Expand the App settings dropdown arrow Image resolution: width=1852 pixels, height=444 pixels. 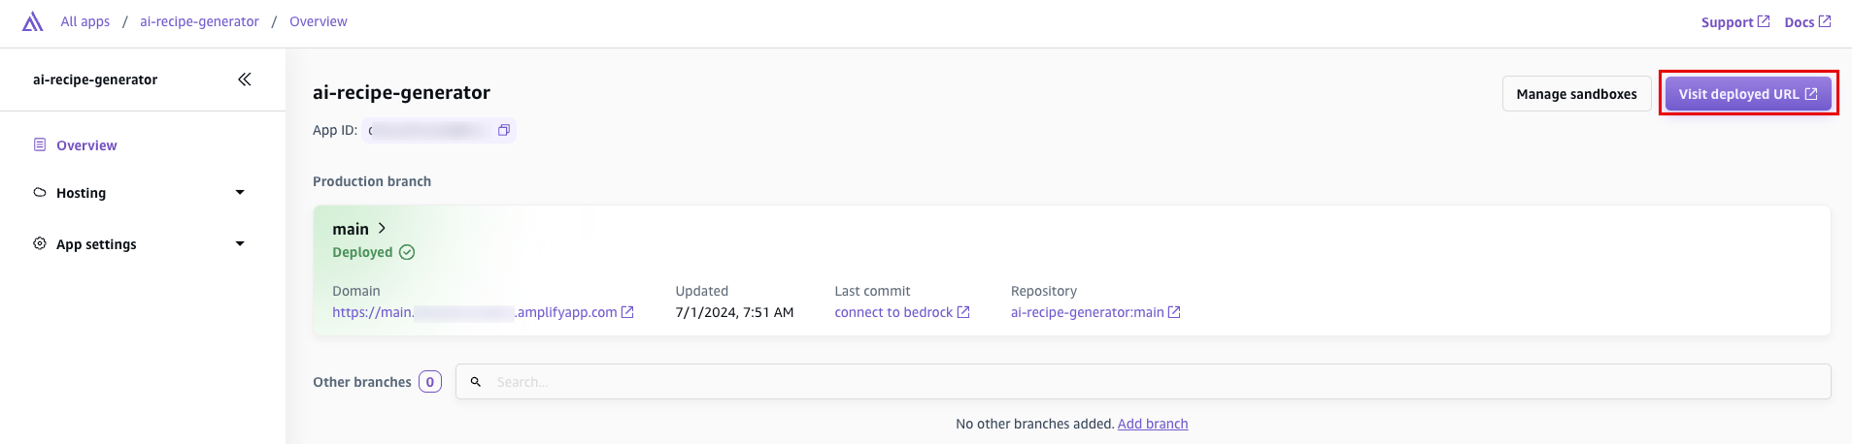pos(240,244)
